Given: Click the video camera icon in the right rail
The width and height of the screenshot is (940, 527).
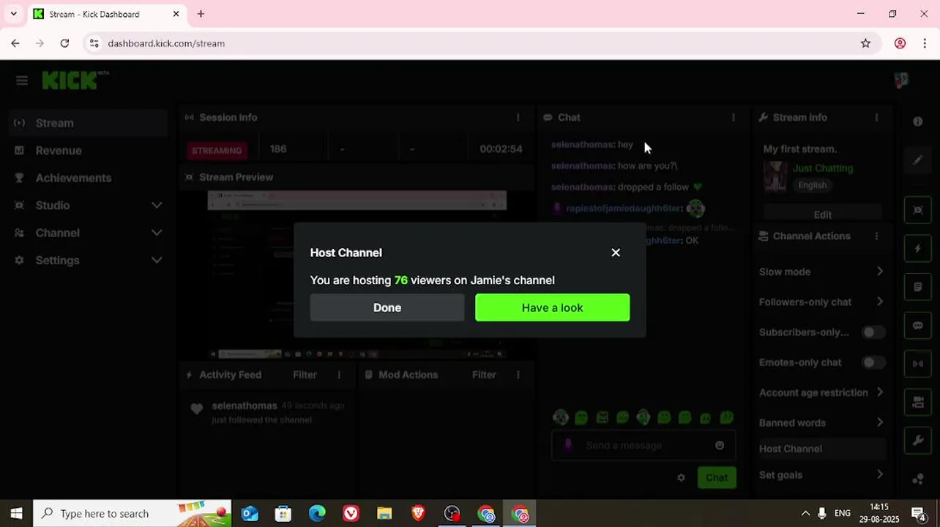Looking at the screenshot, I should click(917, 402).
